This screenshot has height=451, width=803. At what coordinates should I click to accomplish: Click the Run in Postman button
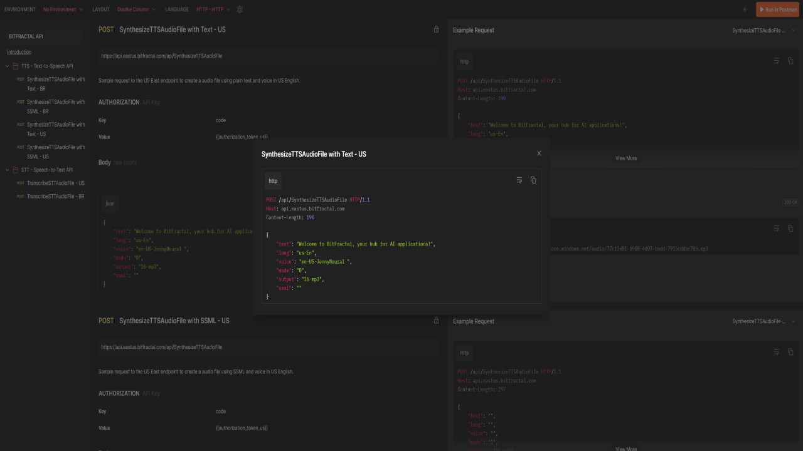778,9
